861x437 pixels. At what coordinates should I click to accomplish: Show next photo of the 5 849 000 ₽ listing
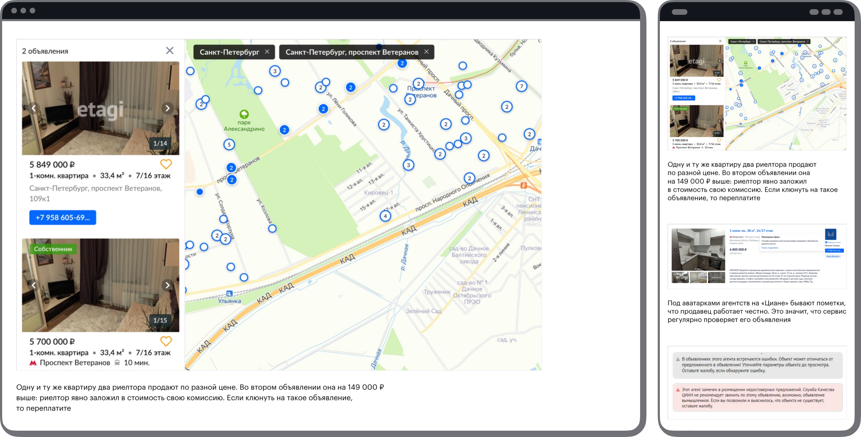(168, 108)
